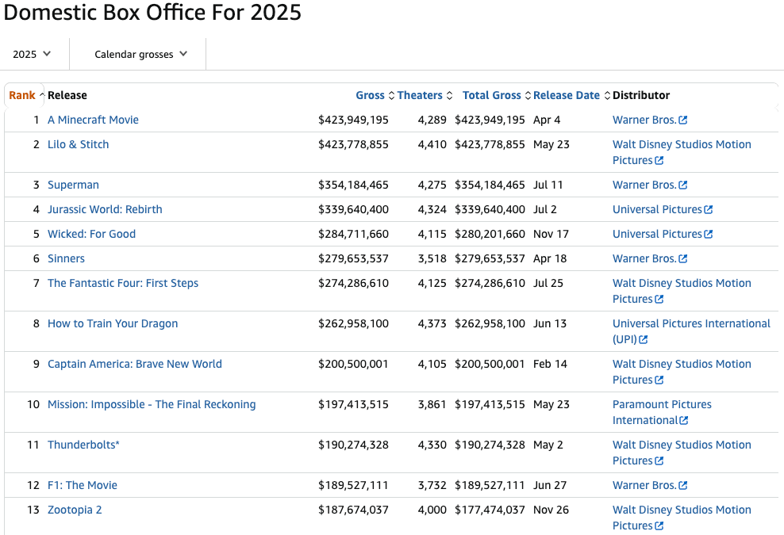
Task: Go to Wicked: For Good page
Action: (91, 234)
